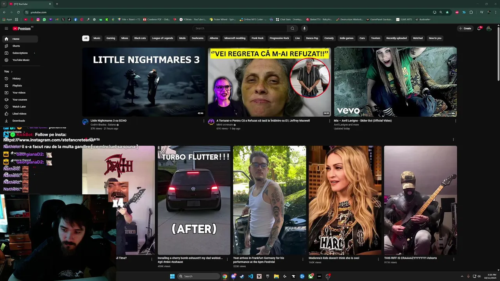Select the Minecraft modding chip
Viewport: 500px width, 281px height.
[x=235, y=38]
